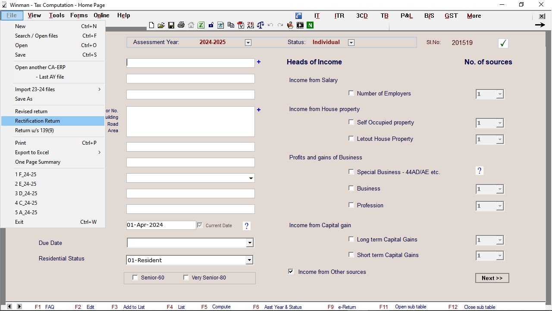Click question mark next to Special Business
This screenshot has height=311, width=552.
pos(479,171)
